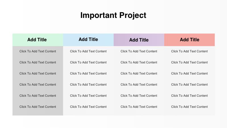Viewport: 227px width, 128px height.
Task: Click first text placeholder under purple header
Action: pos(139,51)
